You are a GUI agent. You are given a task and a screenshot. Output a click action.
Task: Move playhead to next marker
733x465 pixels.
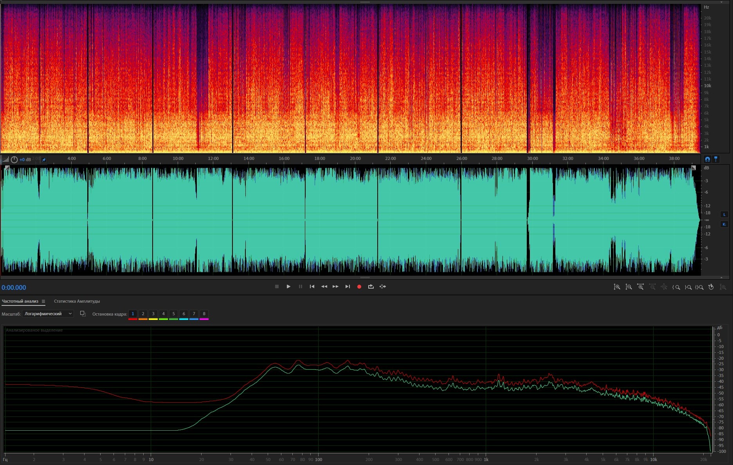(348, 287)
